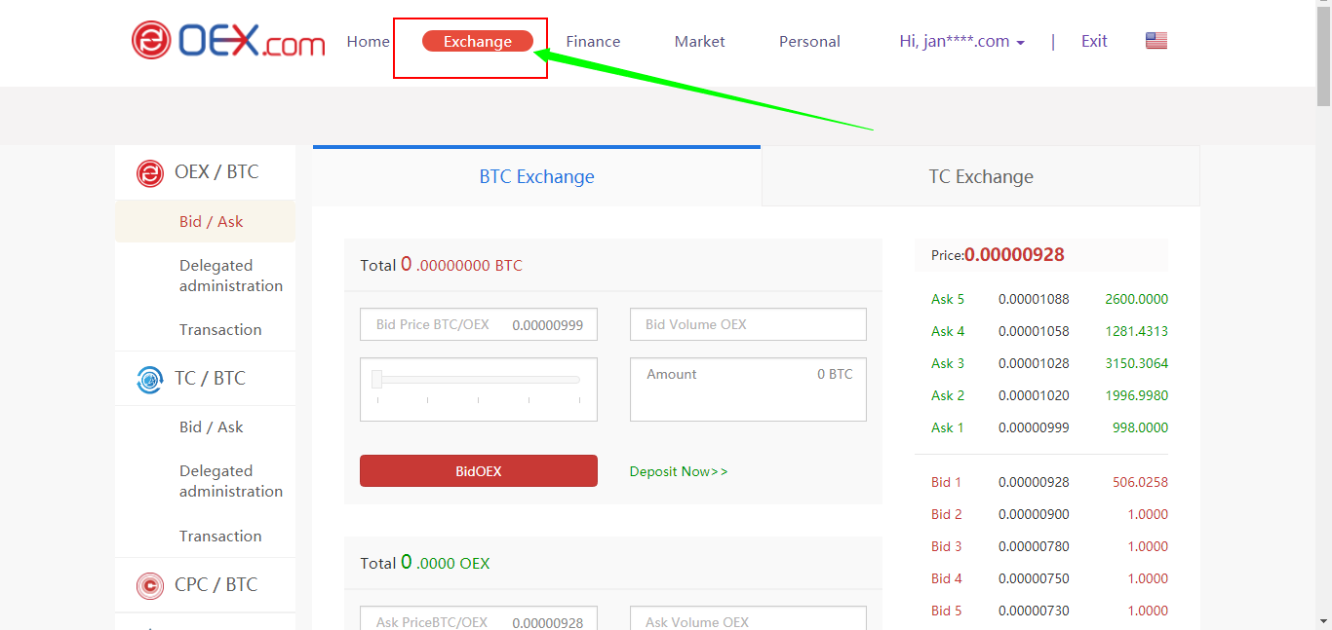The height and width of the screenshot is (630, 1332).
Task: Click the Total 0.00000000 BTC balance
Action: (x=441, y=265)
